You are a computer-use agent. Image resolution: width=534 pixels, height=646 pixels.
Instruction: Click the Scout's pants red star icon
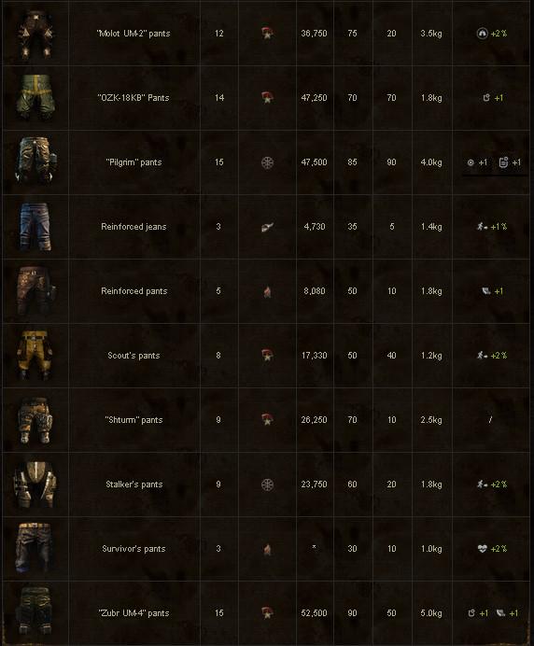coord(267,355)
